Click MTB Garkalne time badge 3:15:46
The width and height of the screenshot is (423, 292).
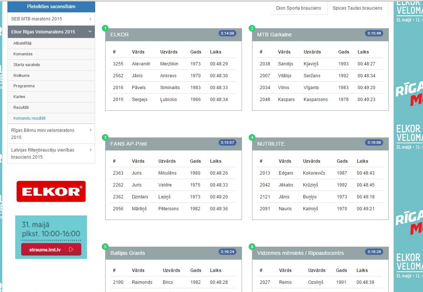click(x=374, y=33)
